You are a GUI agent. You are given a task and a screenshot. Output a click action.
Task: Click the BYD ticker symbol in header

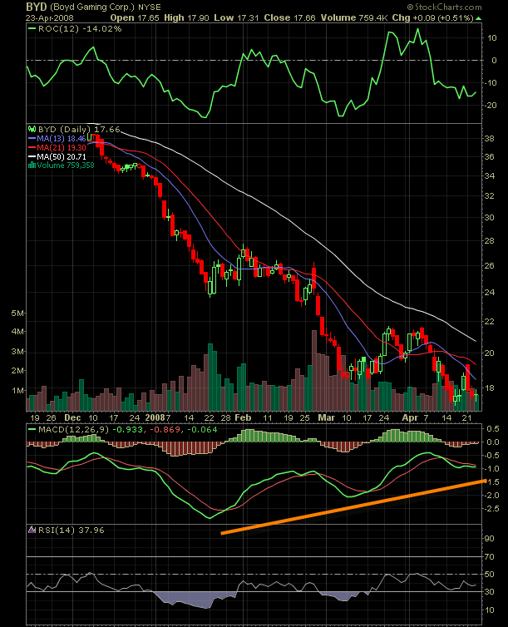click(37, 7)
